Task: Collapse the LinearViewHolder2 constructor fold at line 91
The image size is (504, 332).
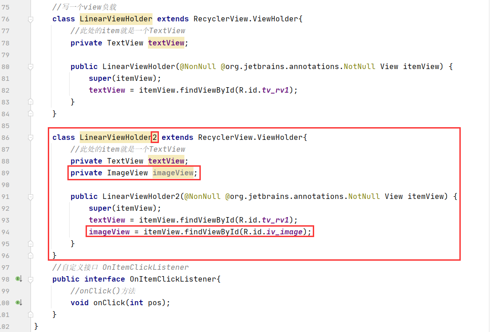Action: 31,197
